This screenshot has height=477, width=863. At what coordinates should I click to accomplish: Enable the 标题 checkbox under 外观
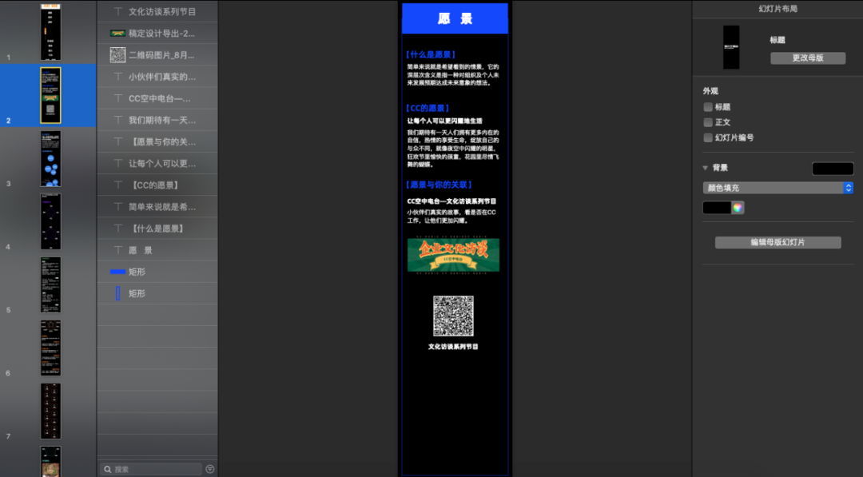pos(708,107)
